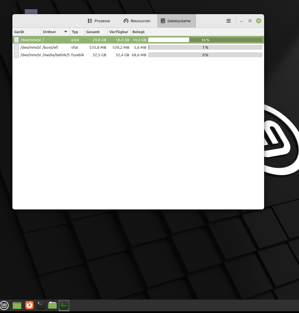
Task: Sort by the Gesamt column header
Action: (x=96, y=32)
